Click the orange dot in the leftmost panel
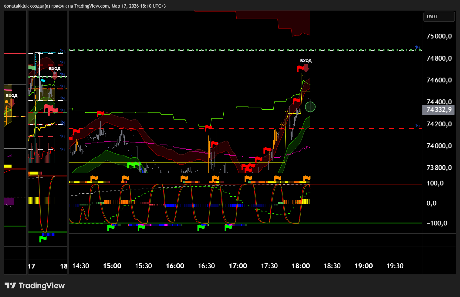Screen dimensions: 460x297 pos(7,102)
